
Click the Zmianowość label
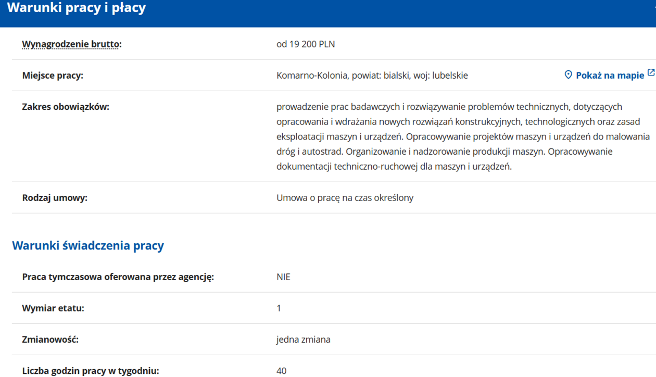click(x=50, y=340)
